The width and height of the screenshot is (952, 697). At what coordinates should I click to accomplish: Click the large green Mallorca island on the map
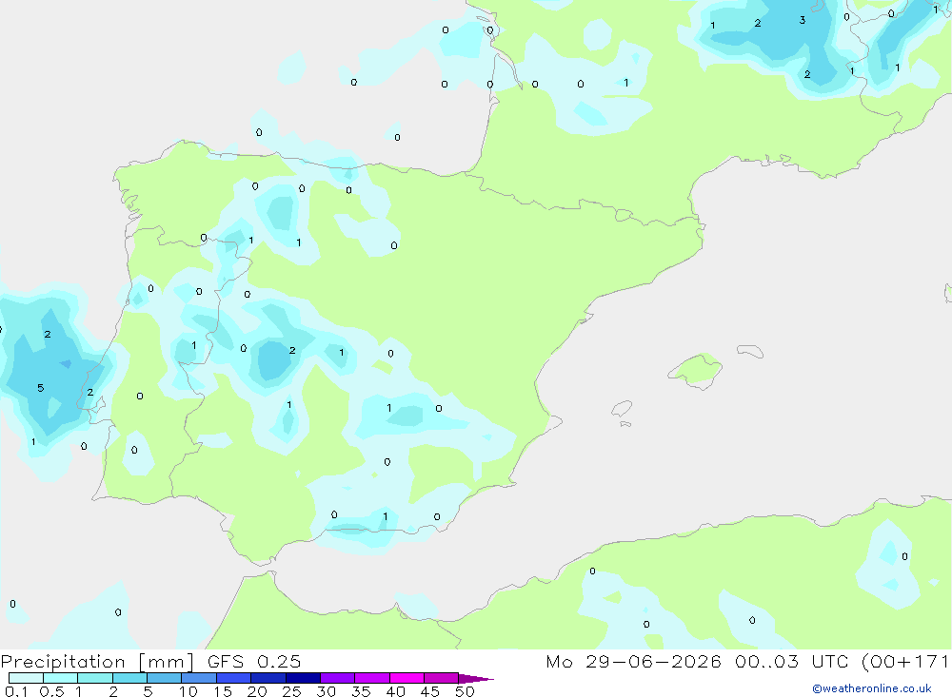click(696, 369)
